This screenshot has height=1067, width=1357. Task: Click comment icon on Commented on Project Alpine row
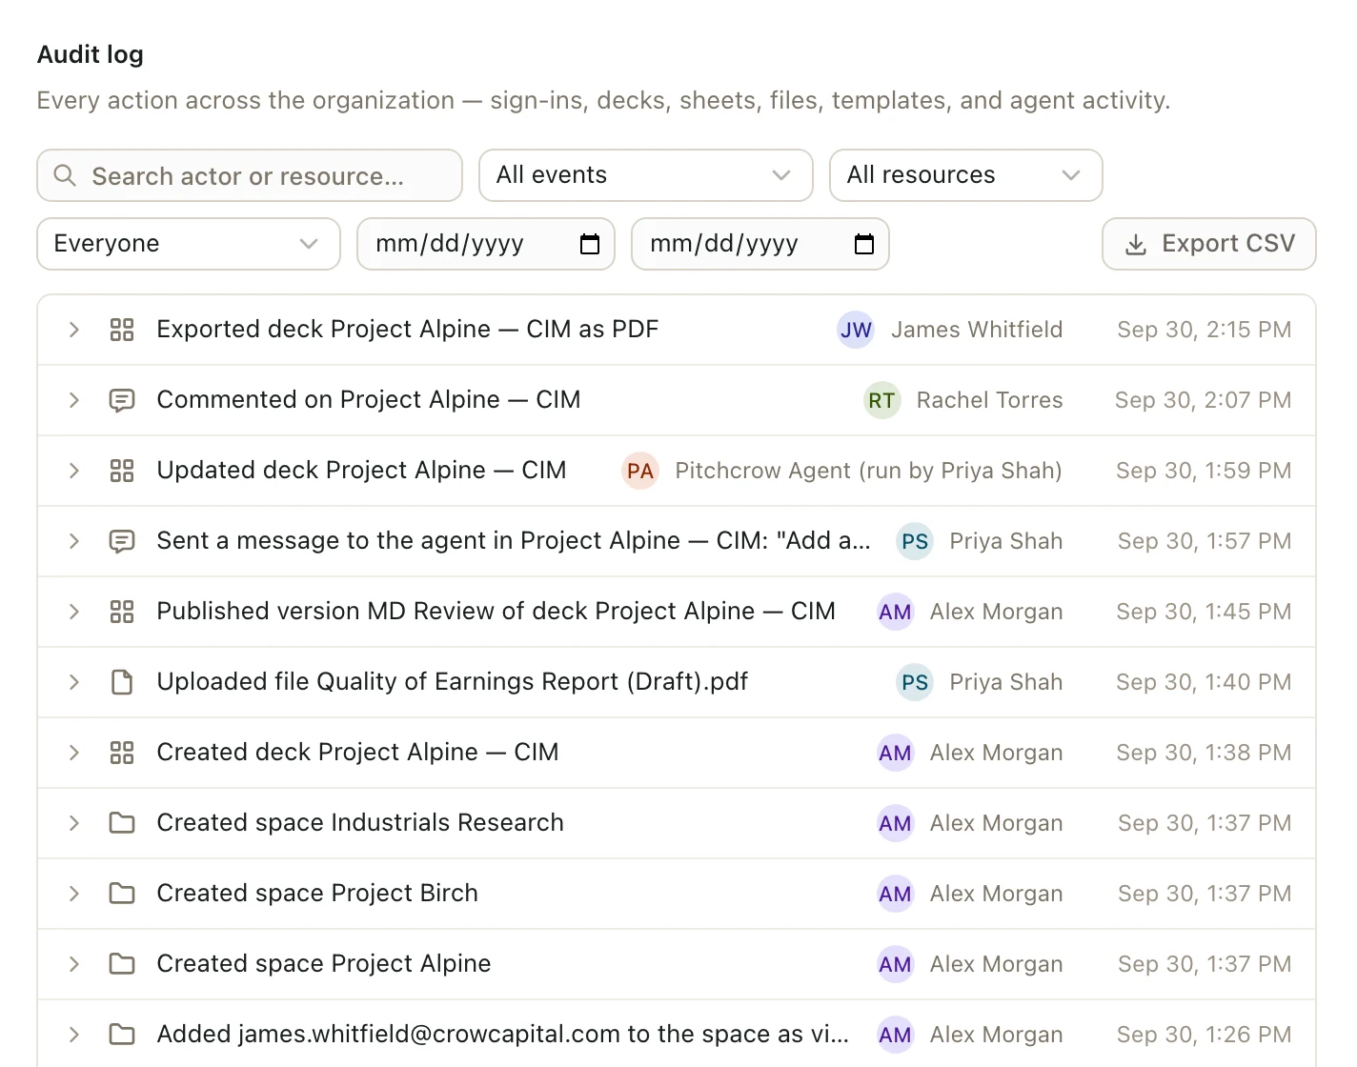(122, 400)
